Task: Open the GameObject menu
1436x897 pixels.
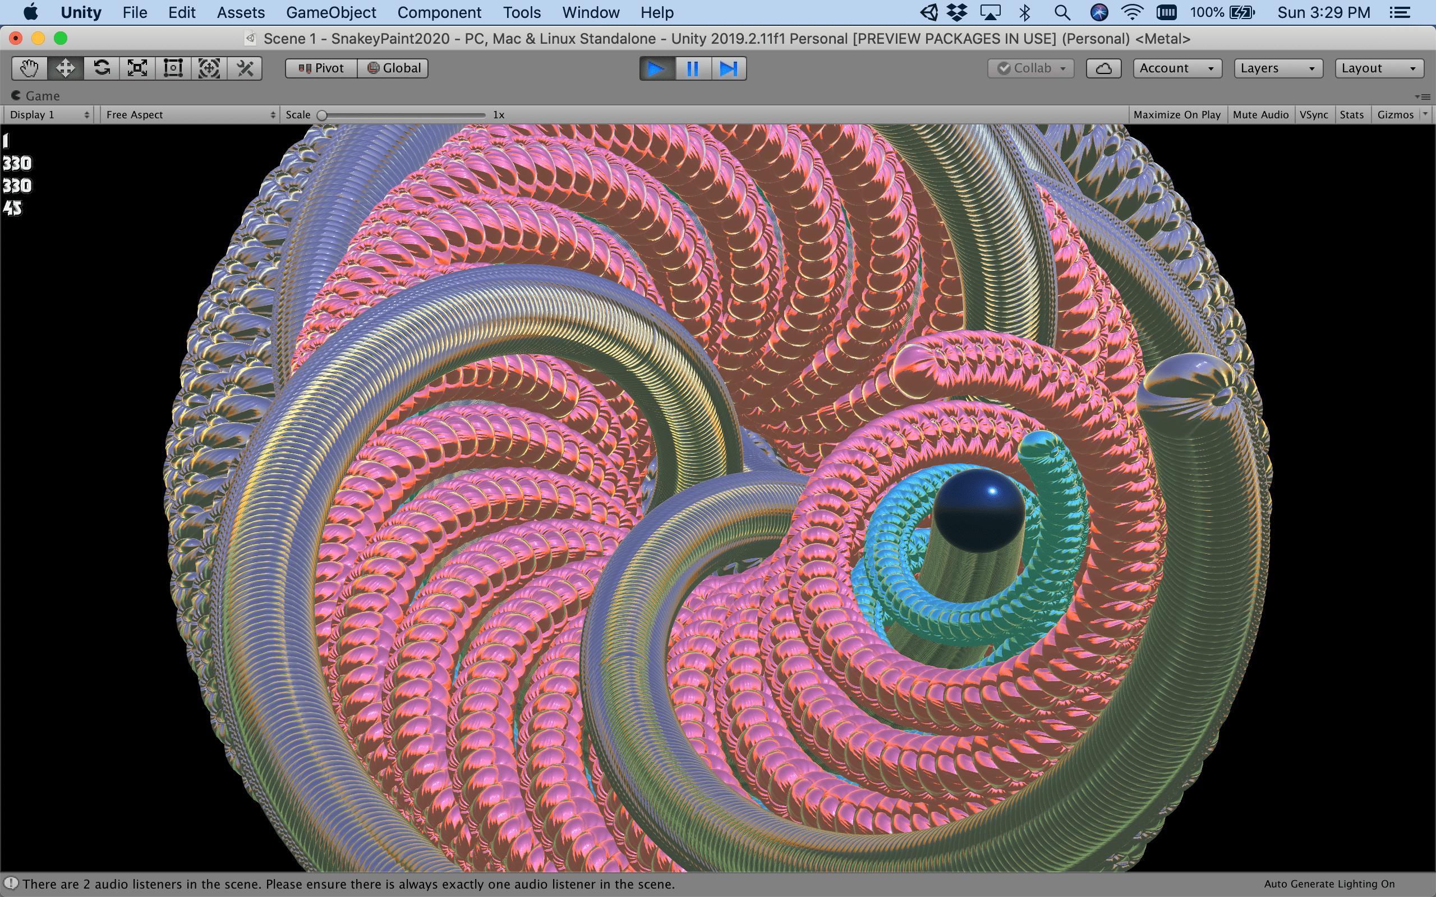Action: tap(331, 12)
